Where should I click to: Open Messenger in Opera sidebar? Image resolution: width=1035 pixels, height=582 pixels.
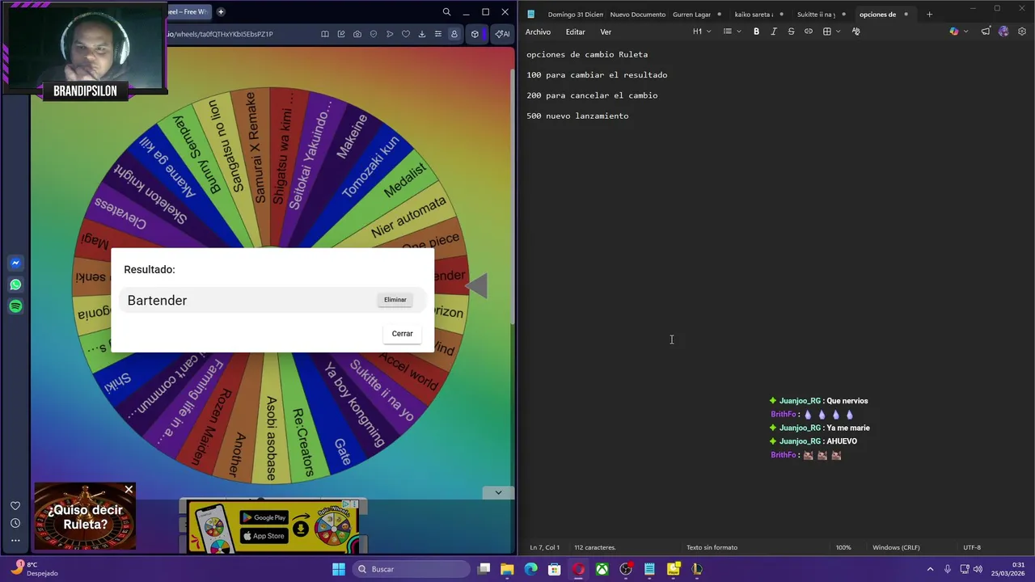coord(15,263)
